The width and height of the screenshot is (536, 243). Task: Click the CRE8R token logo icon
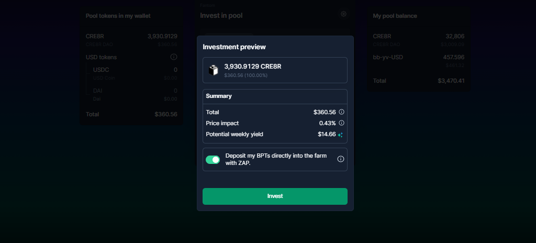pos(214,70)
